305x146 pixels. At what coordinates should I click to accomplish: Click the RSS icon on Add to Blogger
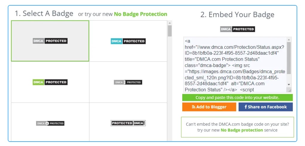click(x=194, y=107)
